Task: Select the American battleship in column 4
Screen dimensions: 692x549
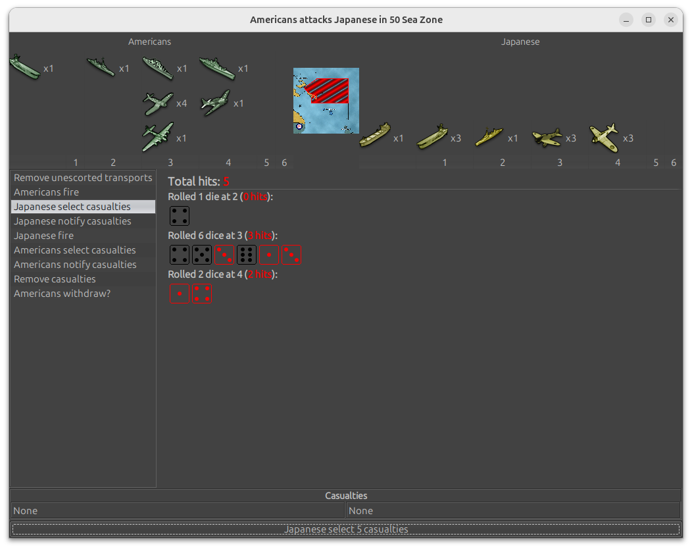Action: tap(216, 68)
